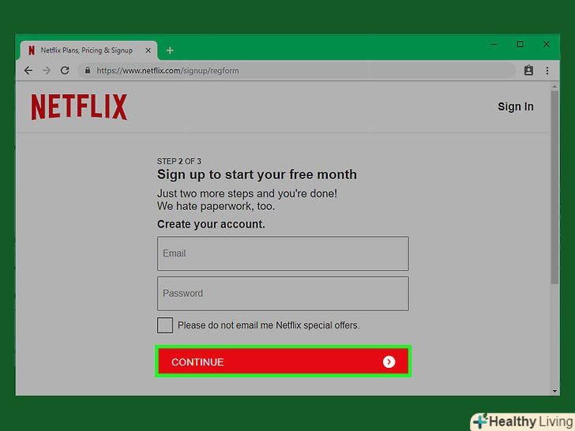Click 'Sign up to start your free month' heading
Viewport: 575px width, 431px height.
coord(257,174)
